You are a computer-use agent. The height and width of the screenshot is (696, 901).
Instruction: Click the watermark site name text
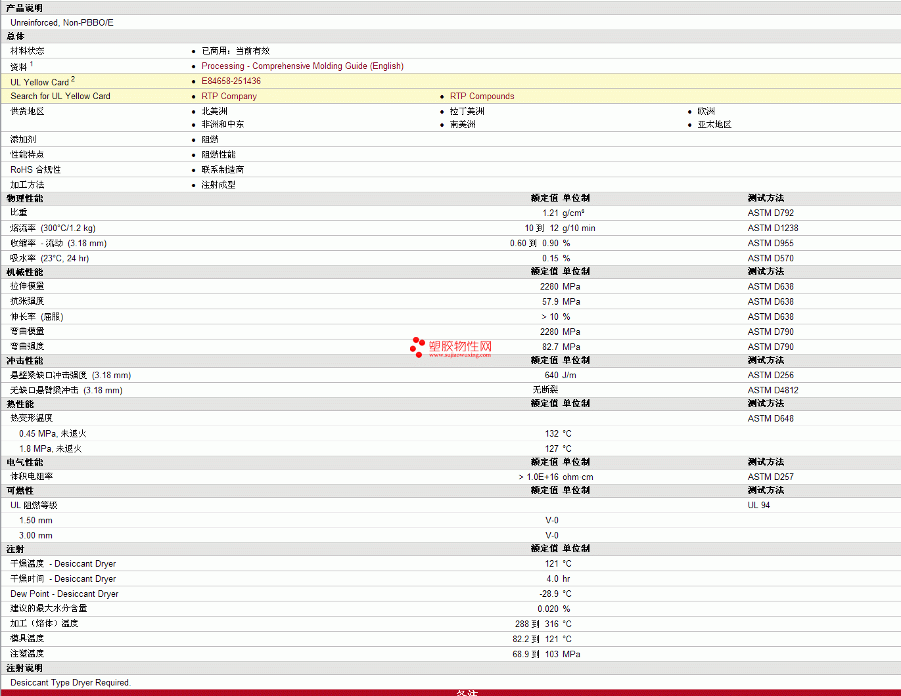coord(460,346)
